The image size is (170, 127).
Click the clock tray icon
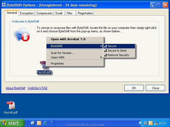click(x=151, y=123)
